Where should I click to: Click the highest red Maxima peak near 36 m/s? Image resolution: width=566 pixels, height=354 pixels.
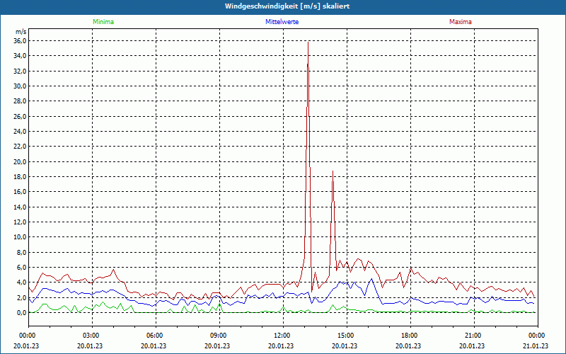pos(308,42)
